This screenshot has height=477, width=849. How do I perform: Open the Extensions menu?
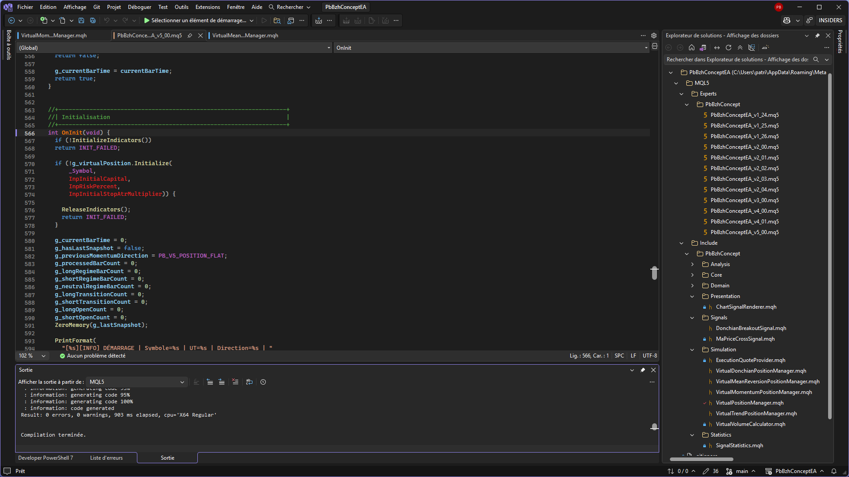208,7
